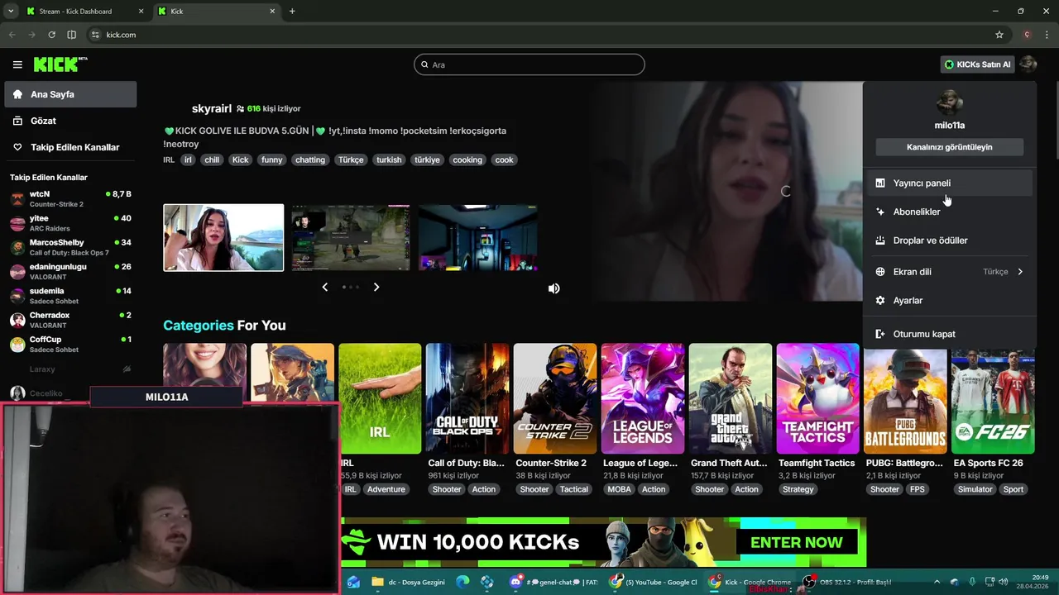This screenshot has width=1059, height=595.
Task: Click KICKs Satın Al button
Action: click(977, 64)
